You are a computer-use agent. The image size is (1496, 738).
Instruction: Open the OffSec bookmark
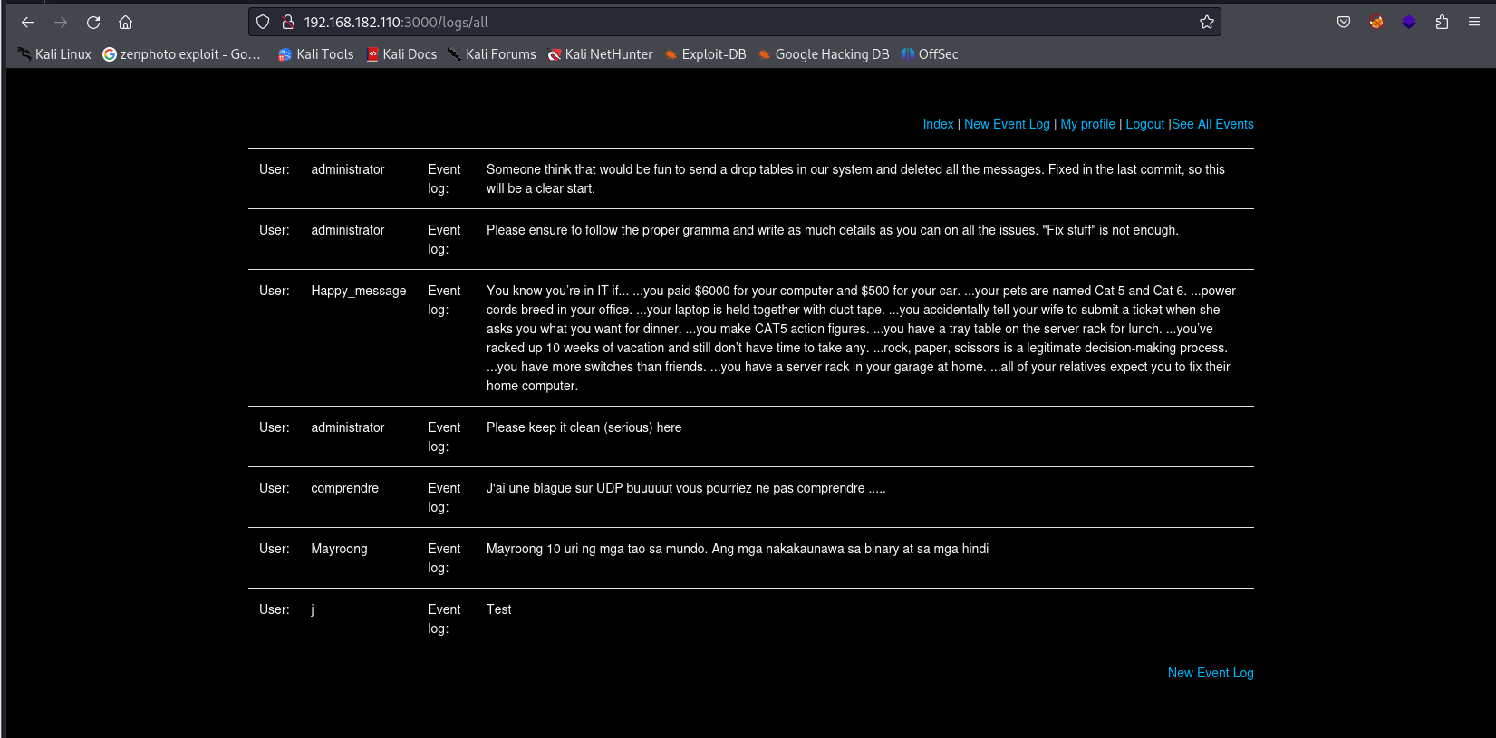[x=930, y=54]
